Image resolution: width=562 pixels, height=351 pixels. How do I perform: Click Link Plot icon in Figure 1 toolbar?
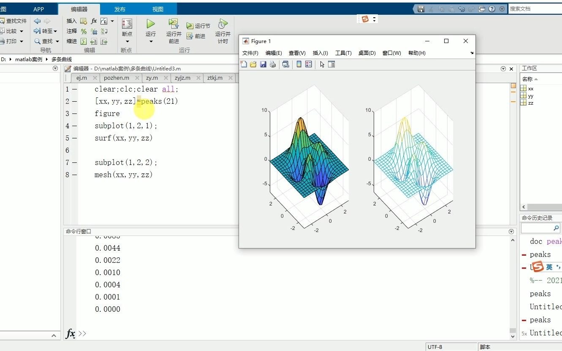pos(286,64)
